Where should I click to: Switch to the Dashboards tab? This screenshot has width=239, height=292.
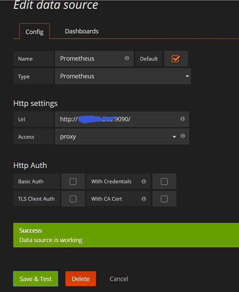(82, 31)
